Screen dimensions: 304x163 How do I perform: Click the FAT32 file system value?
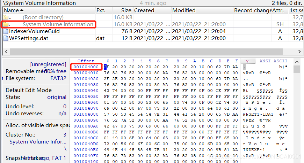pyautogui.click(x=58, y=78)
